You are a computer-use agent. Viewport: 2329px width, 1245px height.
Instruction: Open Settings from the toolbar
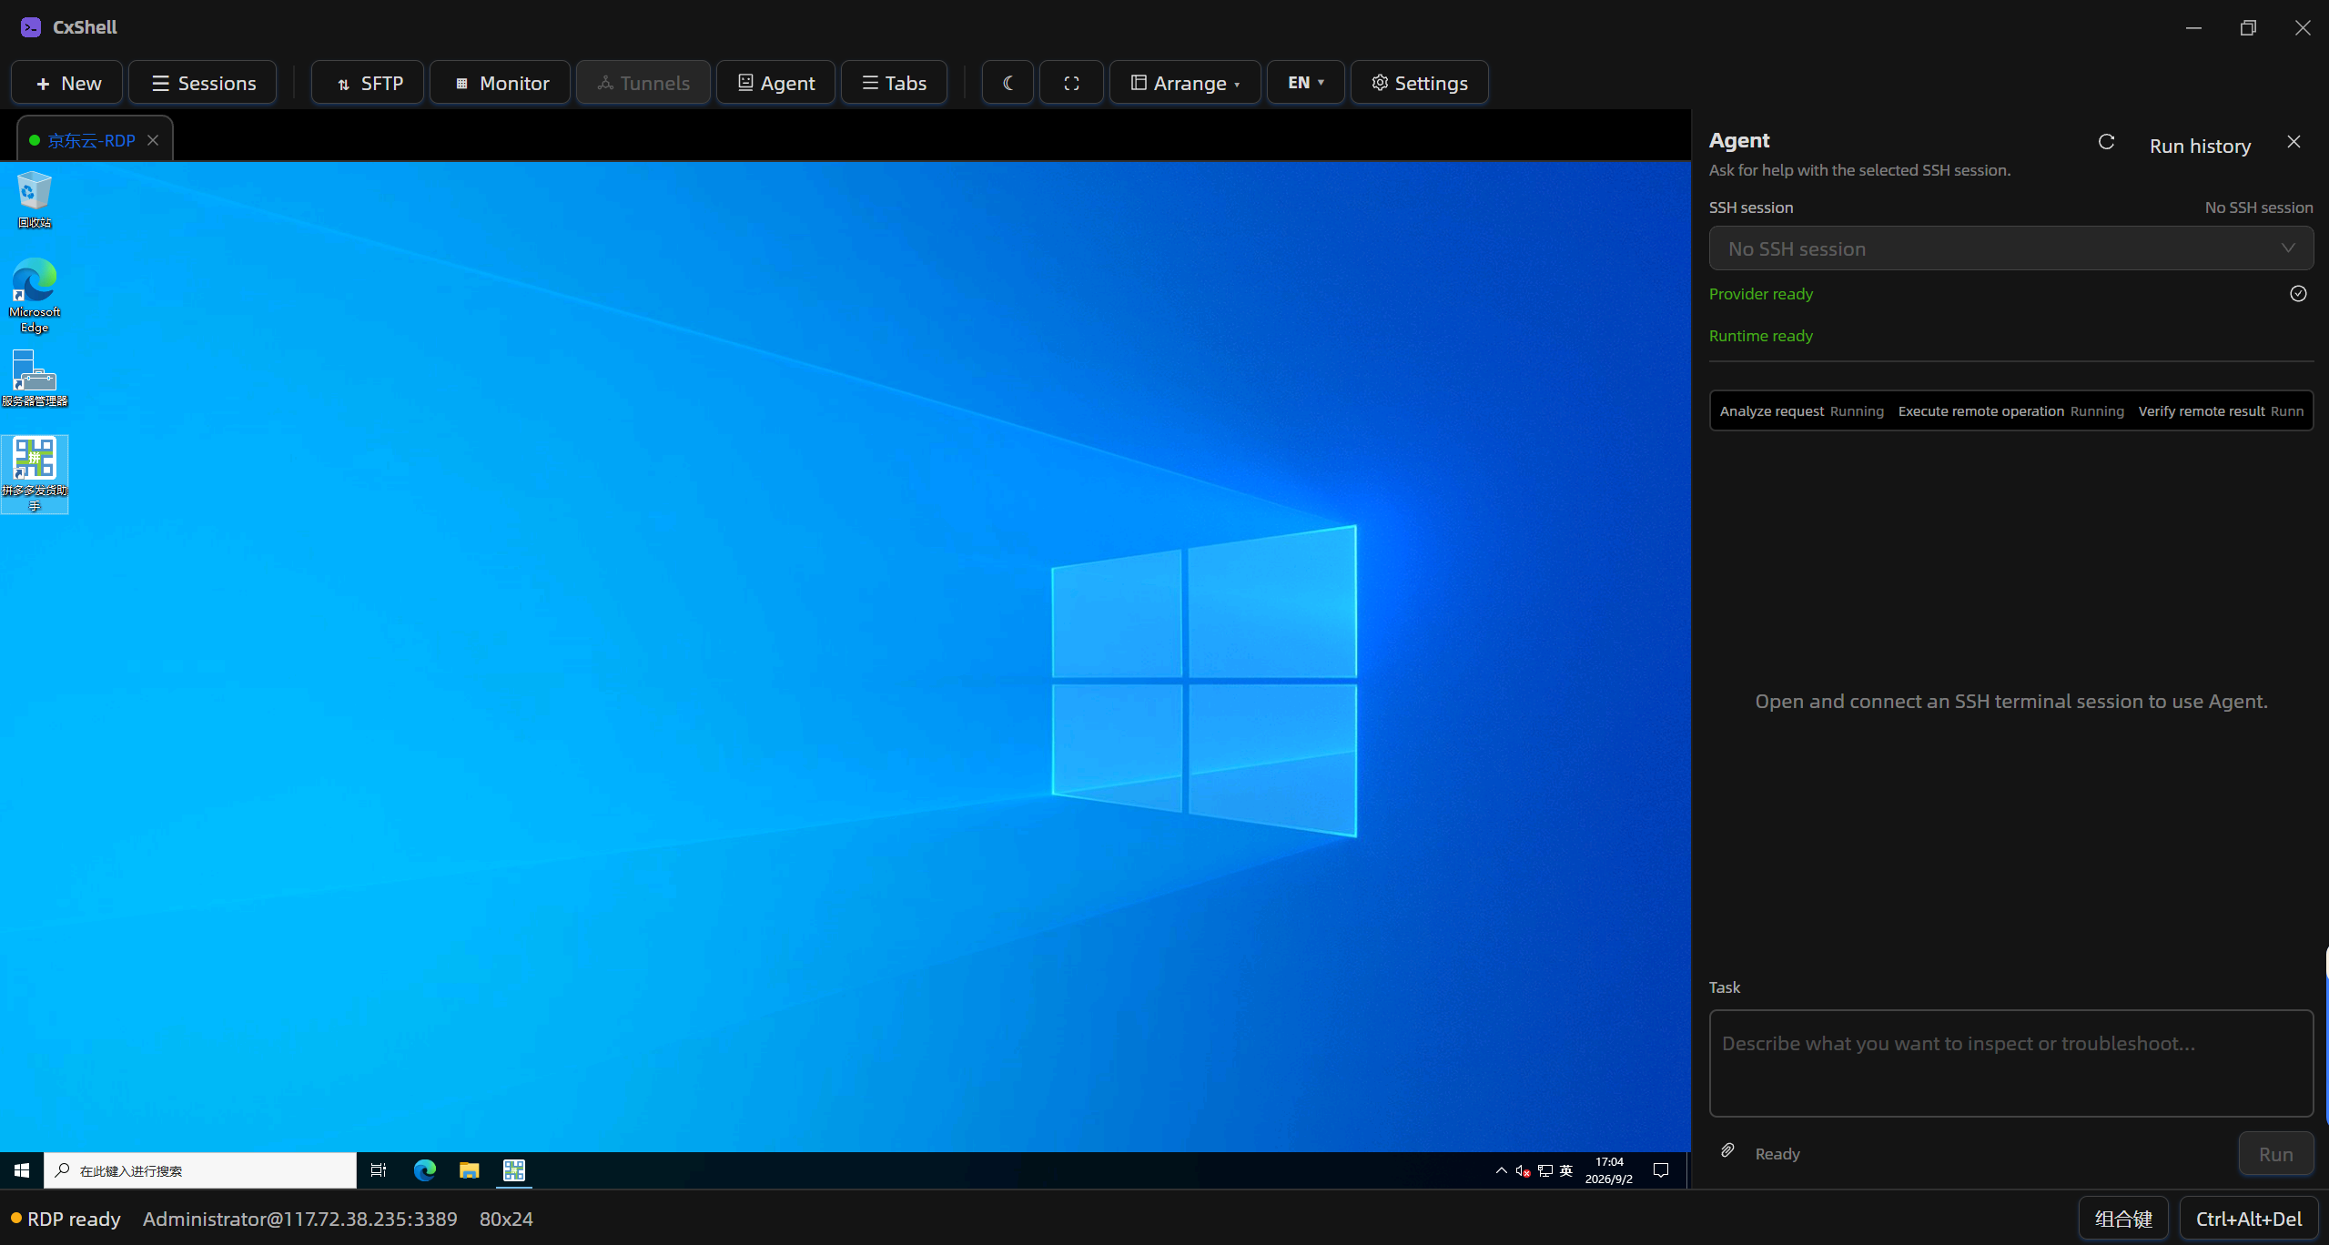click(1420, 83)
